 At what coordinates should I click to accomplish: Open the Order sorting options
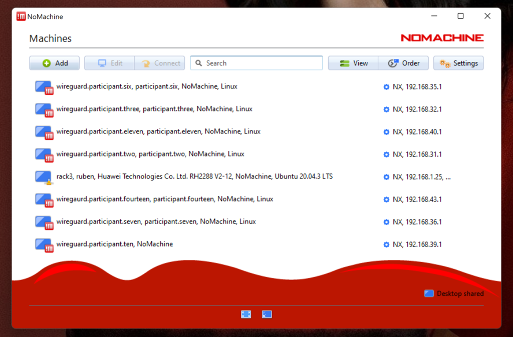403,63
